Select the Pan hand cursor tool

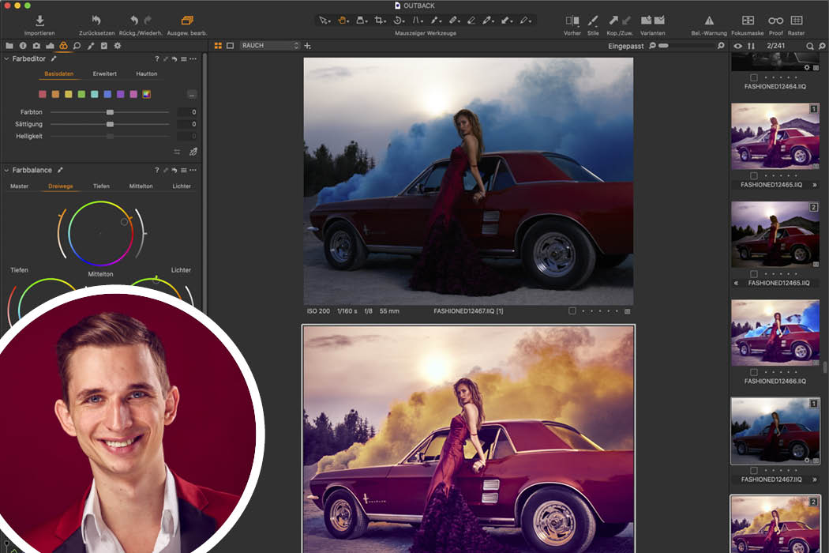click(343, 21)
